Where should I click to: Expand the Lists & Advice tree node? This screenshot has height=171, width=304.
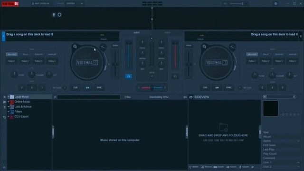(9, 106)
